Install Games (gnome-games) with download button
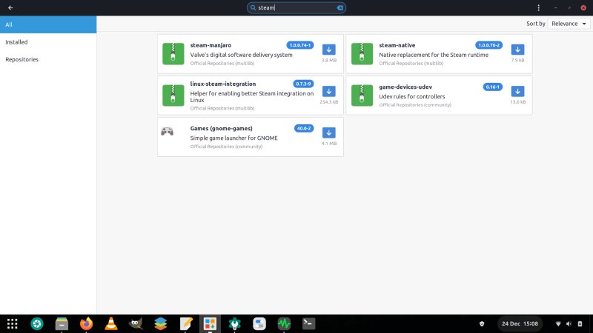 (x=328, y=132)
